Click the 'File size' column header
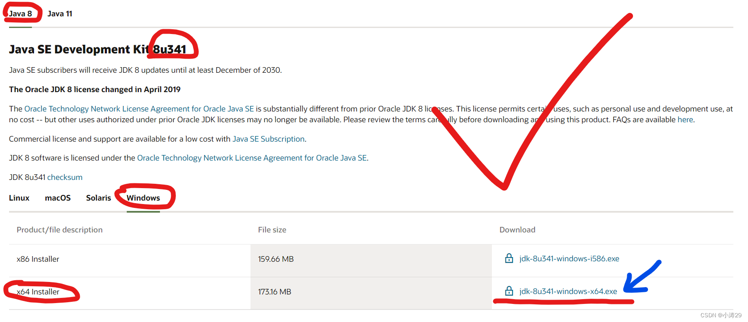 point(272,230)
